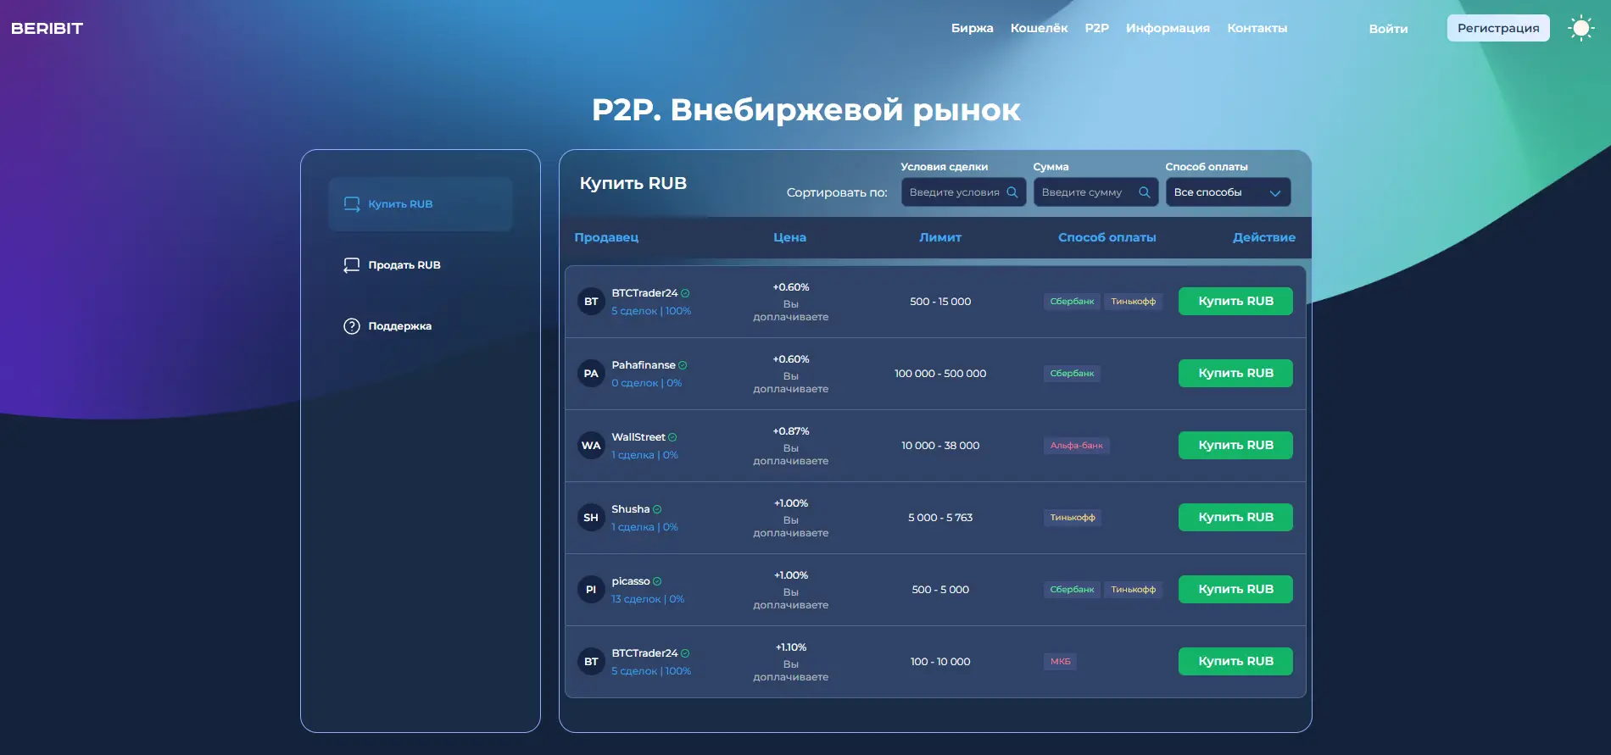This screenshot has width=1611, height=755.
Task: Click the Войти login link
Action: coord(1388,29)
